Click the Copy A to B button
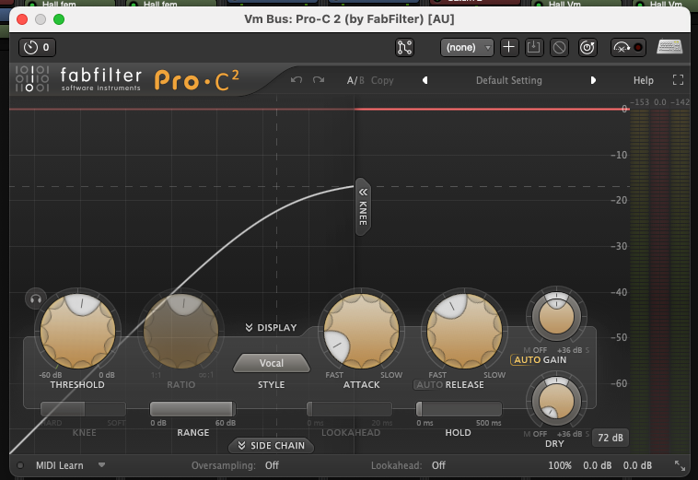 382,80
